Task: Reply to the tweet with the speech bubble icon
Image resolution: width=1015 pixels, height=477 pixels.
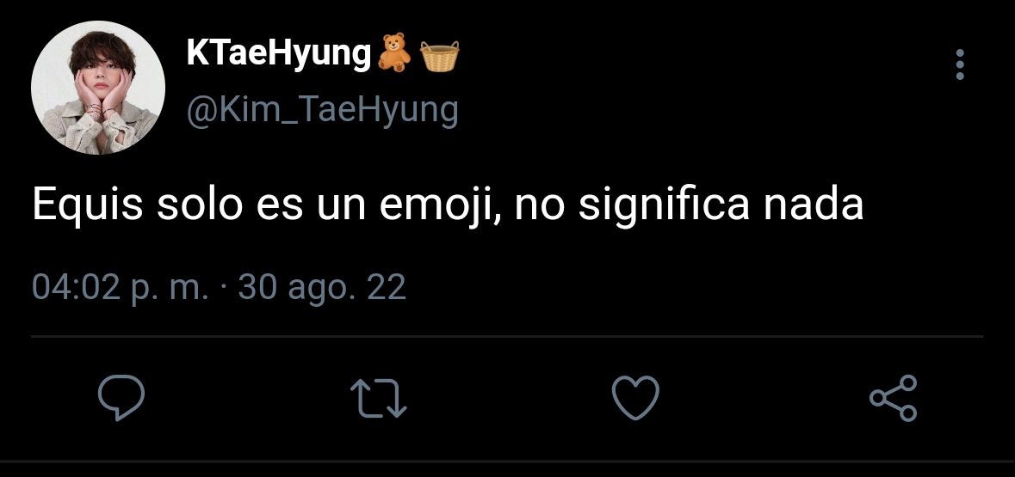Action: coord(121,397)
